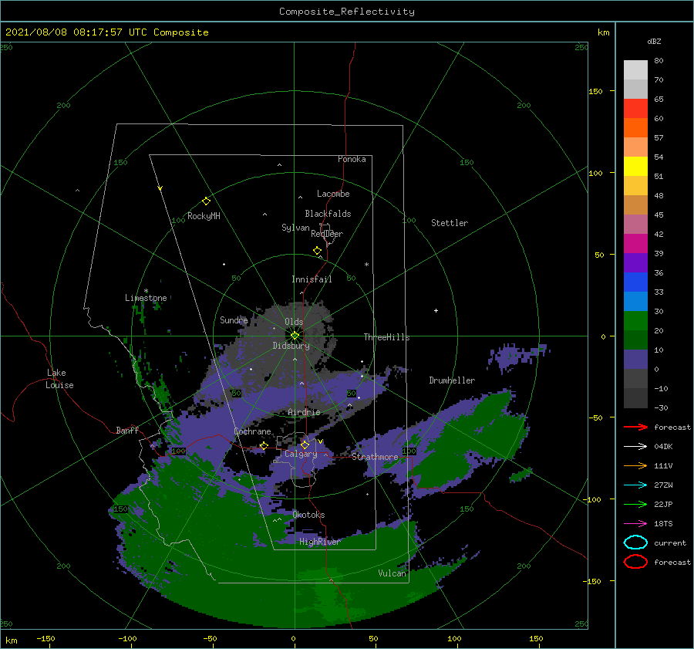694x649 pixels.
Task: Click the red forecast ellipse in legend
Action: (635, 562)
